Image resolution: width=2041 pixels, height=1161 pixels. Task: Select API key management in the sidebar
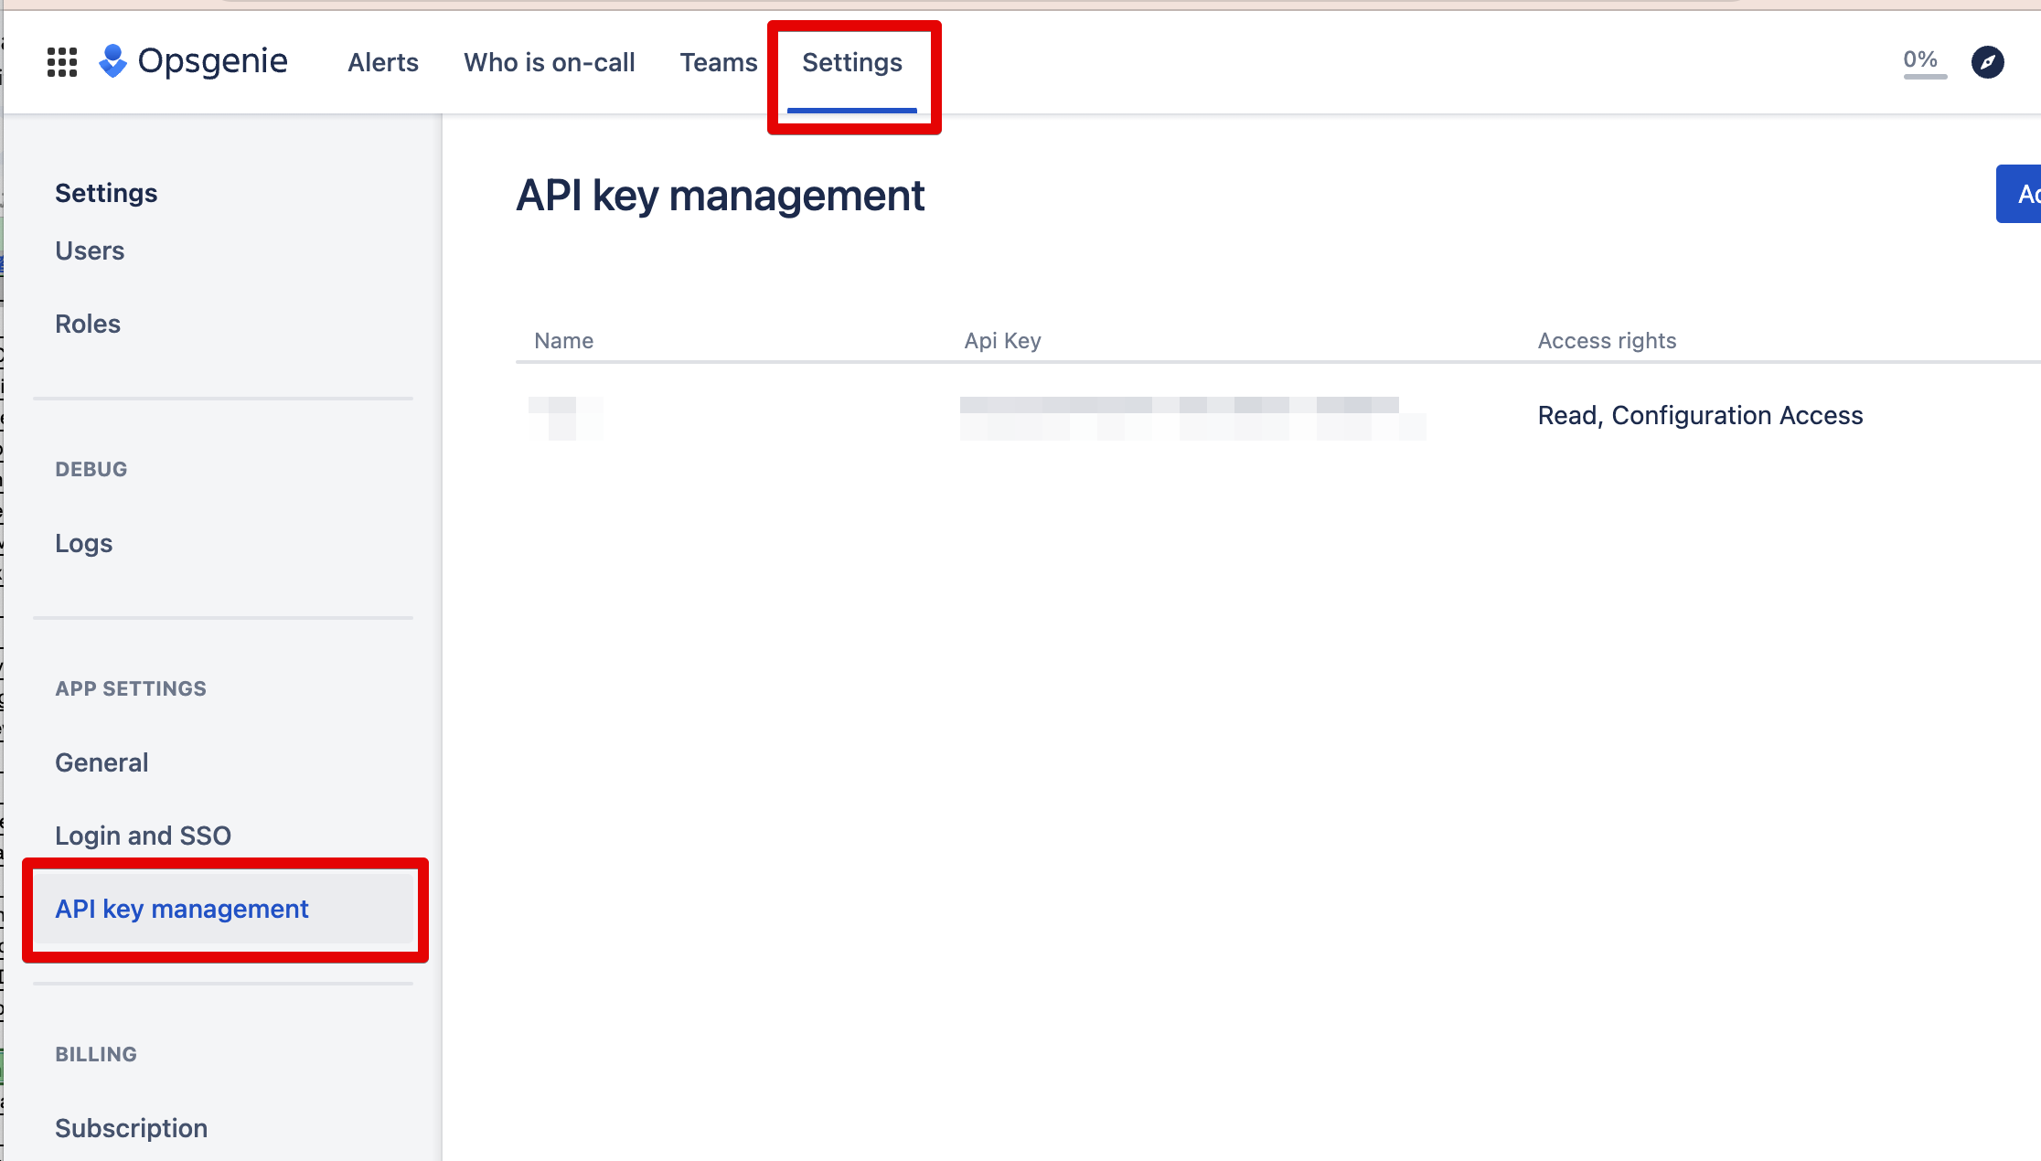pyautogui.click(x=182, y=909)
